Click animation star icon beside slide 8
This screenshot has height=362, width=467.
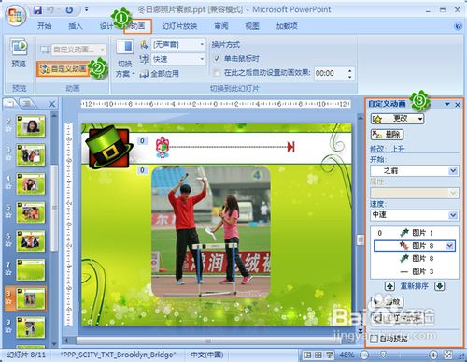click(x=8, y=301)
